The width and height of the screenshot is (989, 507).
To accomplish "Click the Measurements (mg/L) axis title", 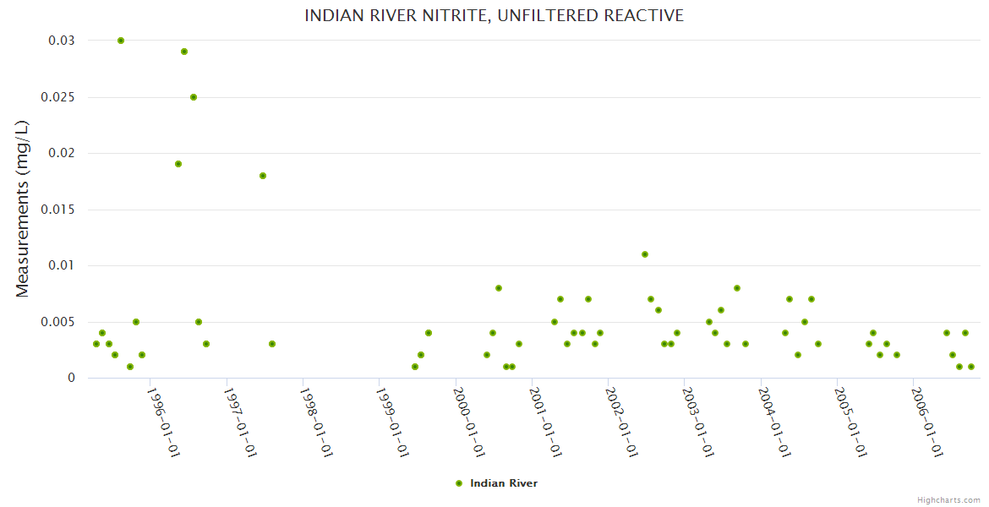I will click(22, 208).
